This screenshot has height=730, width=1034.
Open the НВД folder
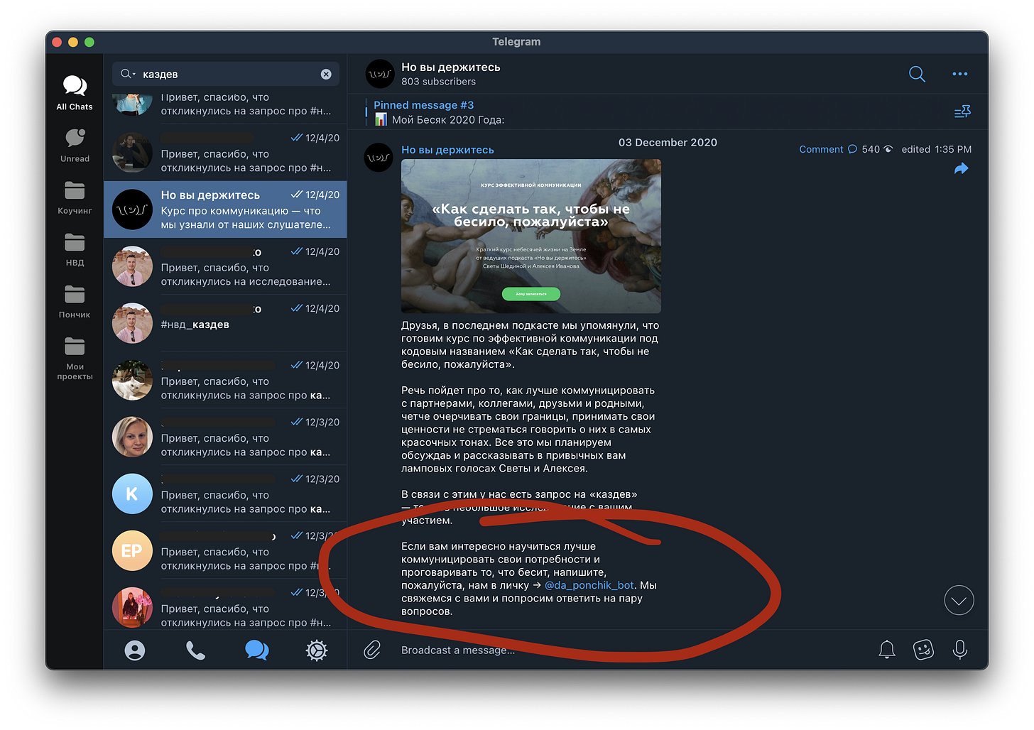[75, 250]
